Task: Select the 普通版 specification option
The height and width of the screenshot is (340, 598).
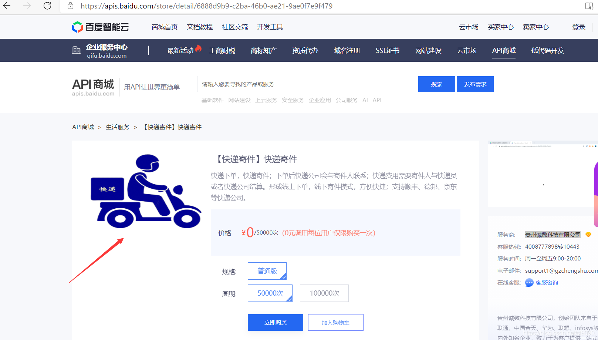Action: 267,271
